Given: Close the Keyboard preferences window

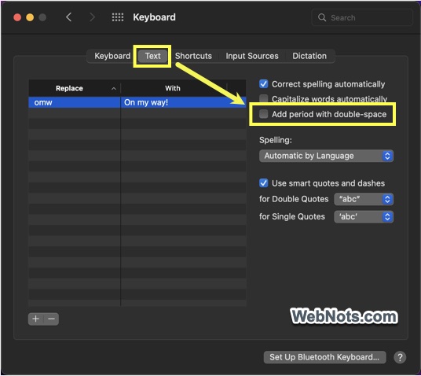Looking at the screenshot, I should 17,17.
